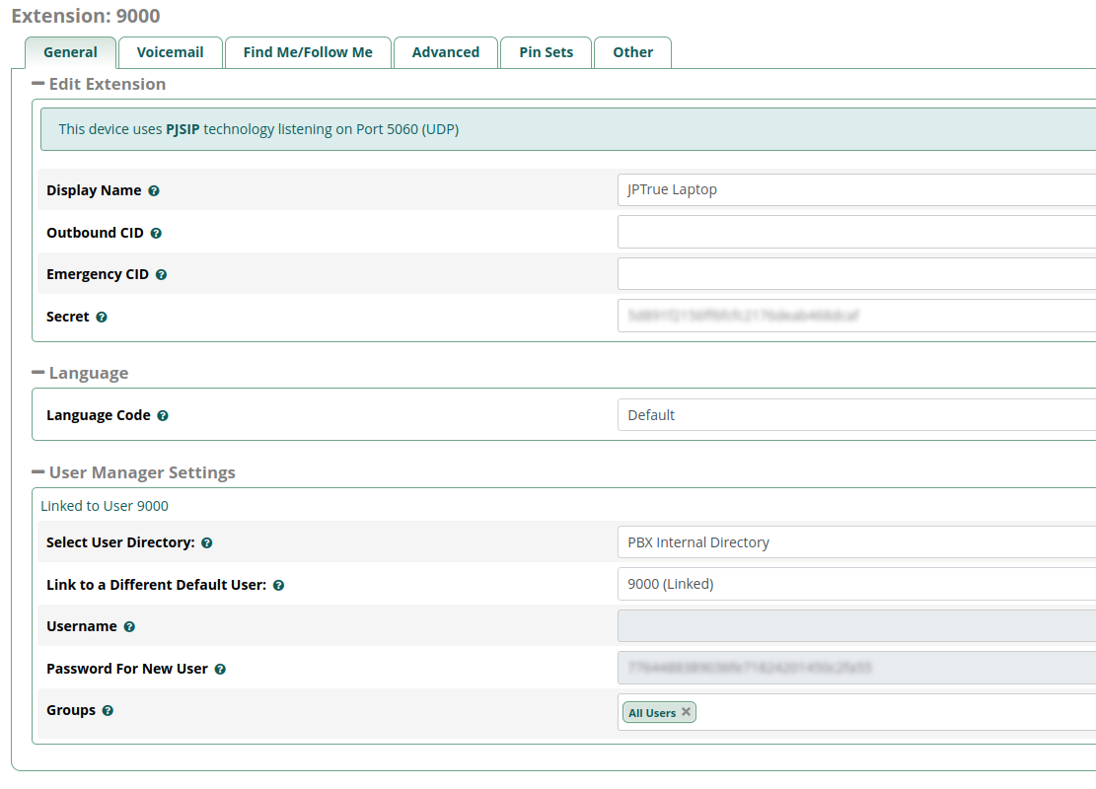This screenshot has width=1096, height=789.
Task: Click help icon next to Display Name
Action: [154, 191]
